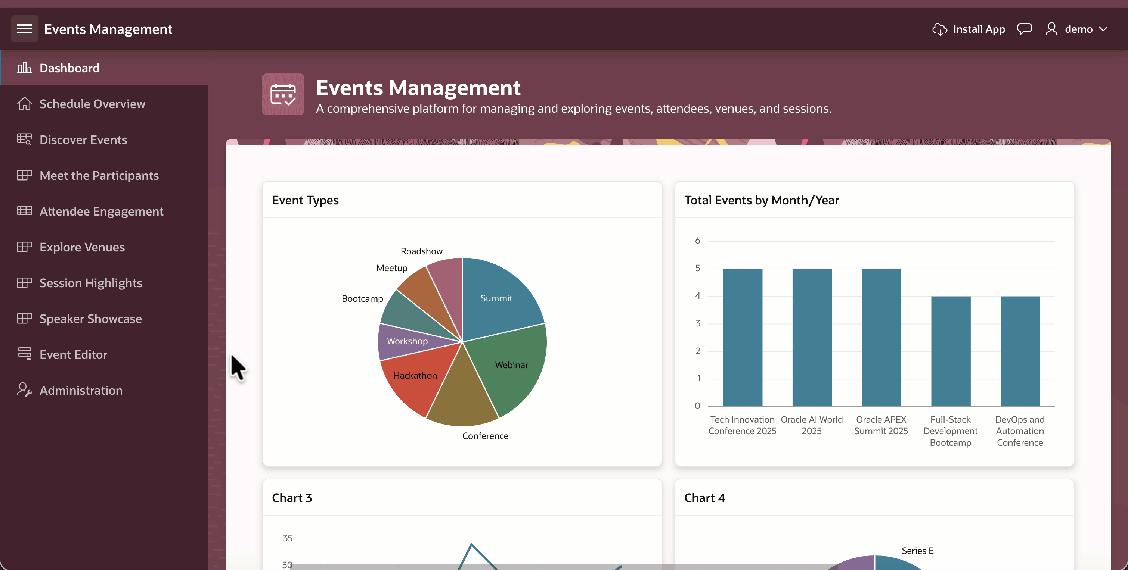Click the user profile icon beside demo
This screenshot has height=570, width=1128.
click(1051, 29)
